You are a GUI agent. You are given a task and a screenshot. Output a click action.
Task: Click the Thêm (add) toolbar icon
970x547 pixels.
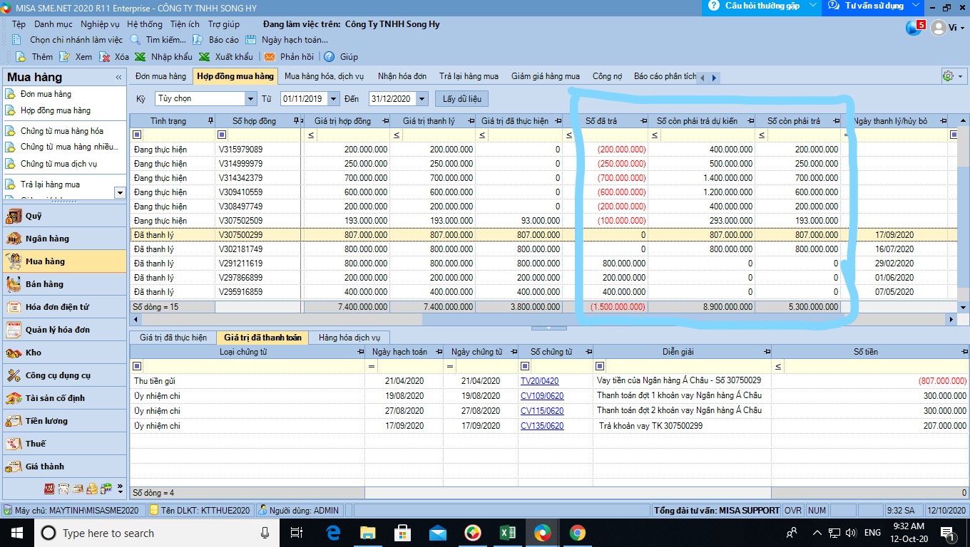coord(21,57)
